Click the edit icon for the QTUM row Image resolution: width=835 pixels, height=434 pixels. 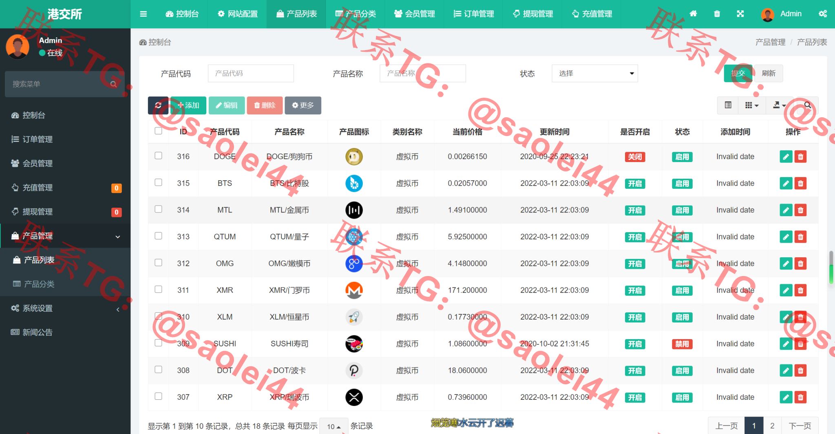click(786, 237)
